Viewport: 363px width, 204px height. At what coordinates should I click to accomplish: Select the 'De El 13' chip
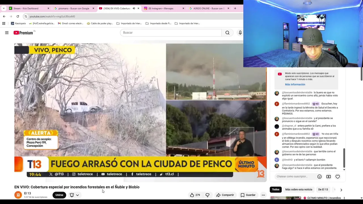(x=323, y=190)
